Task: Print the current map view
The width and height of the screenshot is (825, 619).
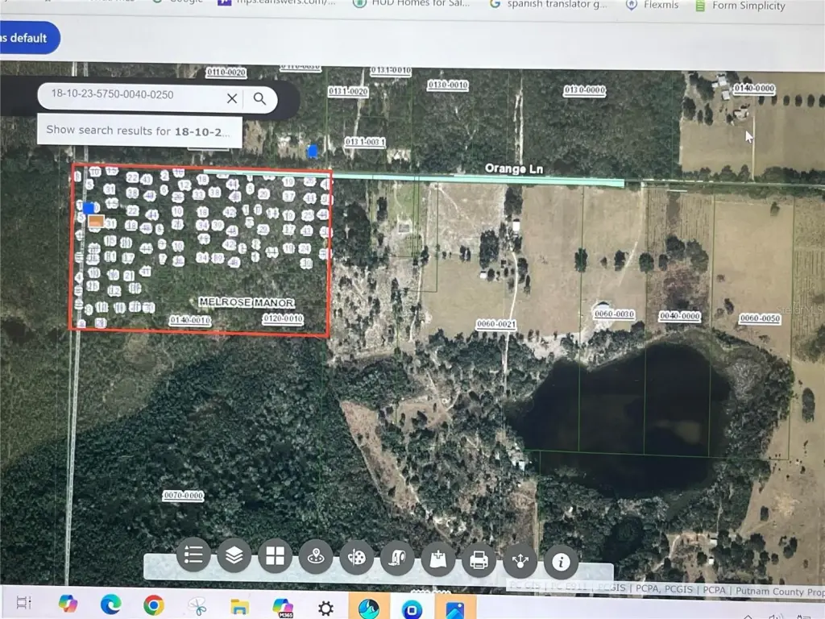Action: 479,559
